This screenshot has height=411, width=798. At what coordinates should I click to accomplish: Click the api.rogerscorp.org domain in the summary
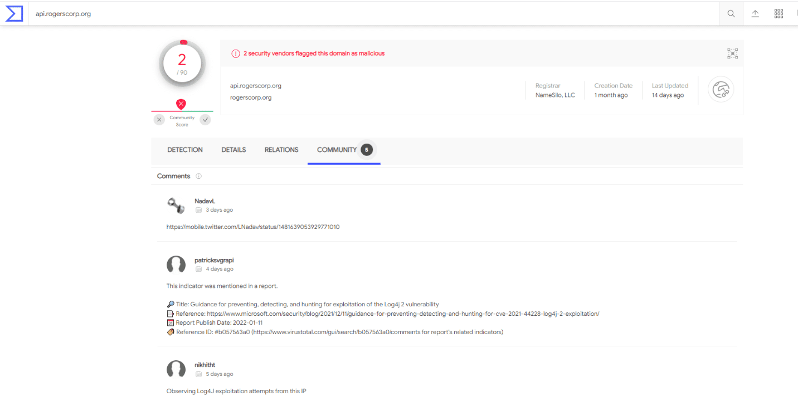256,86
